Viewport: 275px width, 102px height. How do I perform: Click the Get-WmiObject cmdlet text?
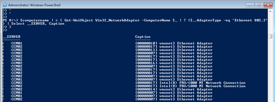[x=79, y=20]
